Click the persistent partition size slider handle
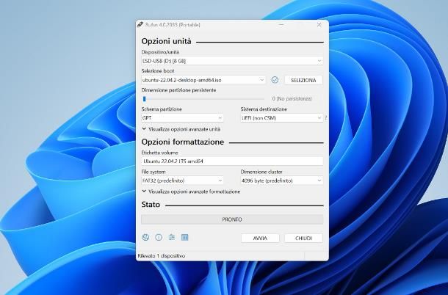Viewport: 448px width, 295px height. coord(144,99)
